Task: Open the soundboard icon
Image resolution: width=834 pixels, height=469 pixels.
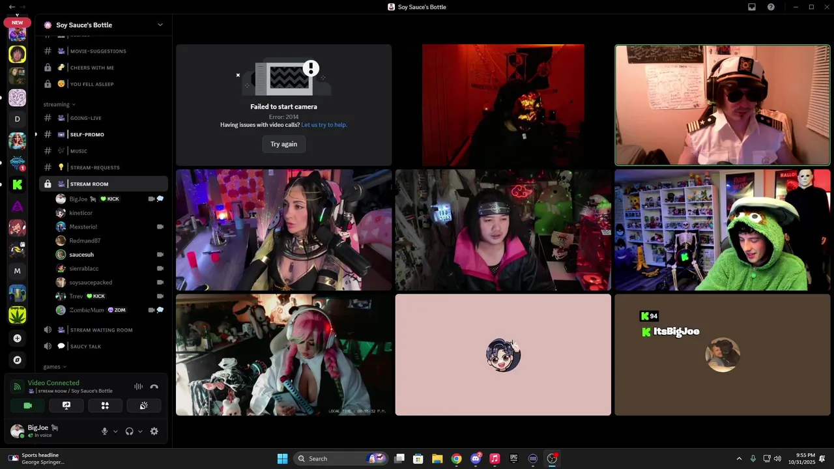Action: coord(144,405)
